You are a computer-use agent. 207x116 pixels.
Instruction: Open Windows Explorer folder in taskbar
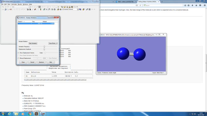(16, 113)
